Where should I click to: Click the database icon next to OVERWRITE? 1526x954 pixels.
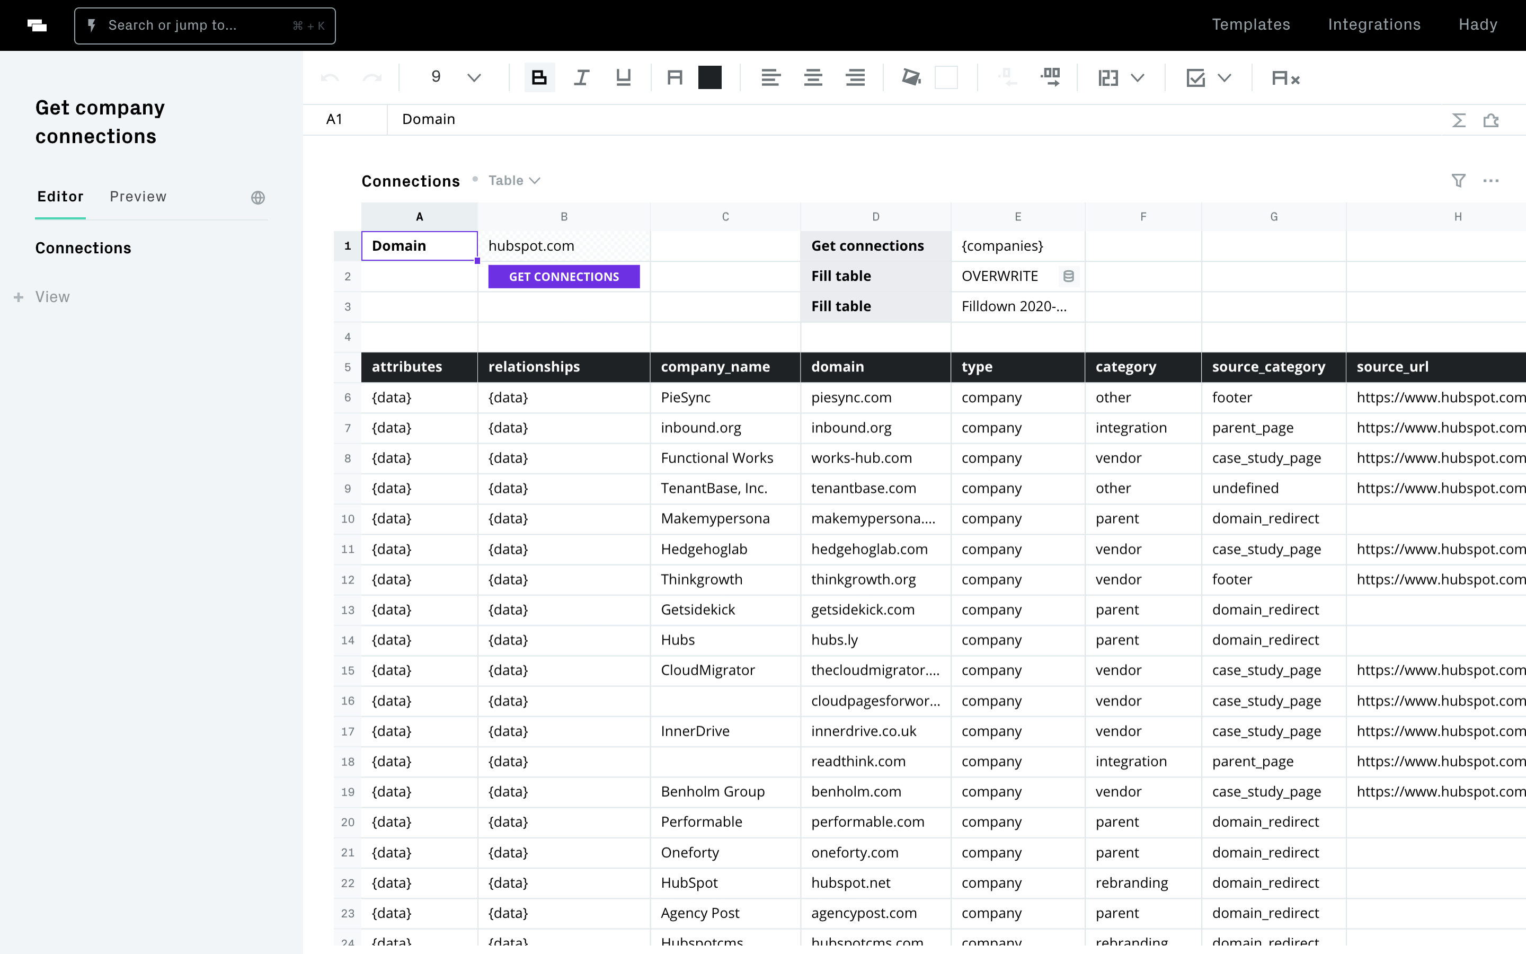[x=1068, y=276]
